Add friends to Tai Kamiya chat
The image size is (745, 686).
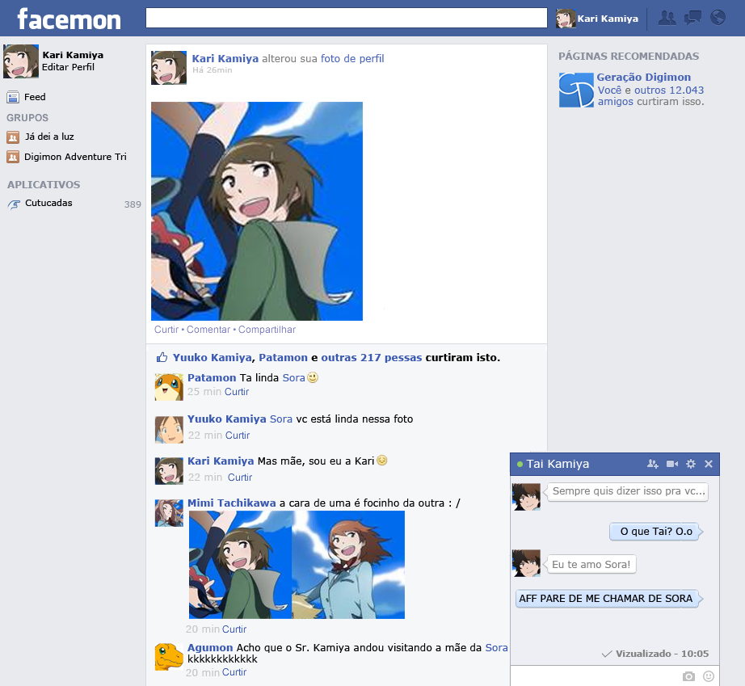[652, 464]
